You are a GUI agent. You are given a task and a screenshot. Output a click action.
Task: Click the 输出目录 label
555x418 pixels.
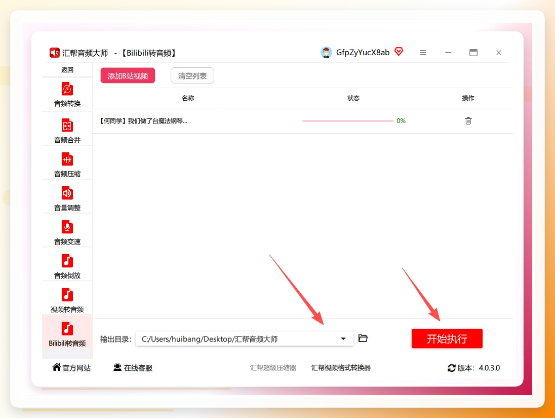115,339
